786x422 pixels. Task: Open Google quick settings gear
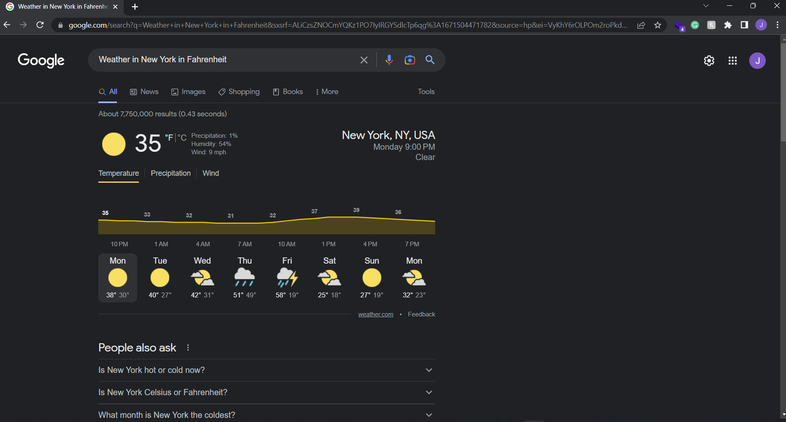pyautogui.click(x=709, y=61)
